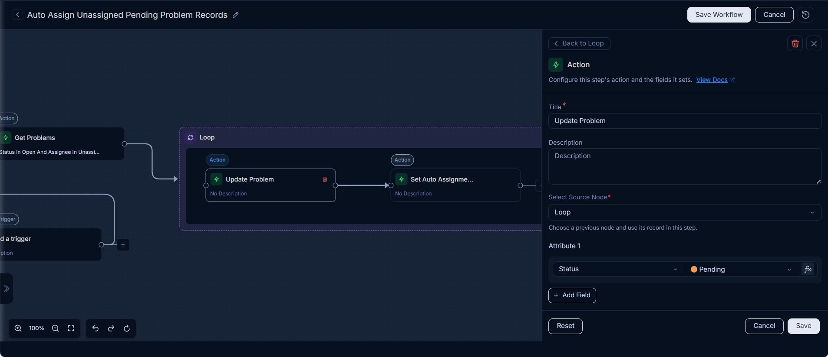
Task: Click the back arrow beside workflow title
Action: coord(17,15)
